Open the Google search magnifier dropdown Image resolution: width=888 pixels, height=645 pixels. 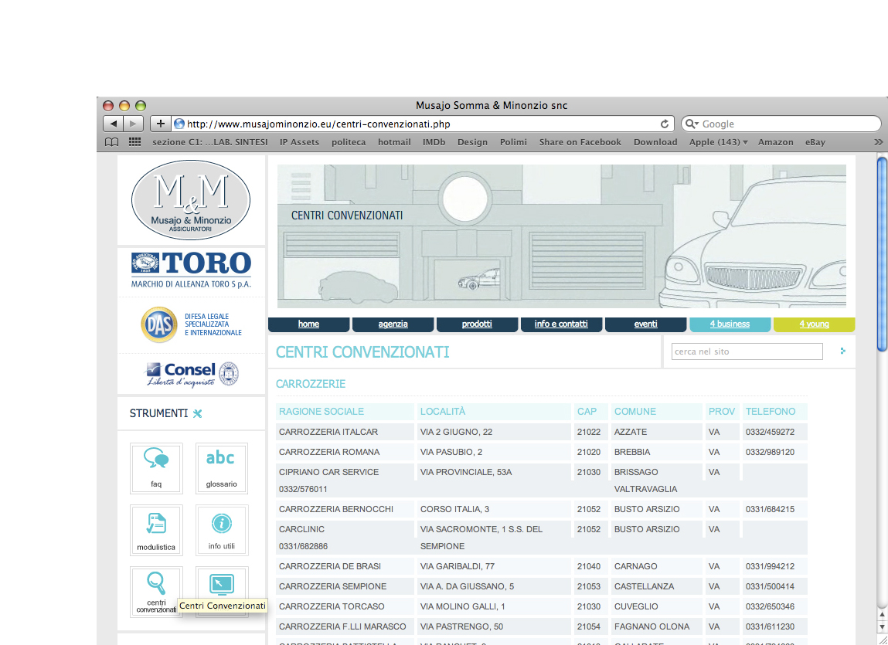(692, 124)
